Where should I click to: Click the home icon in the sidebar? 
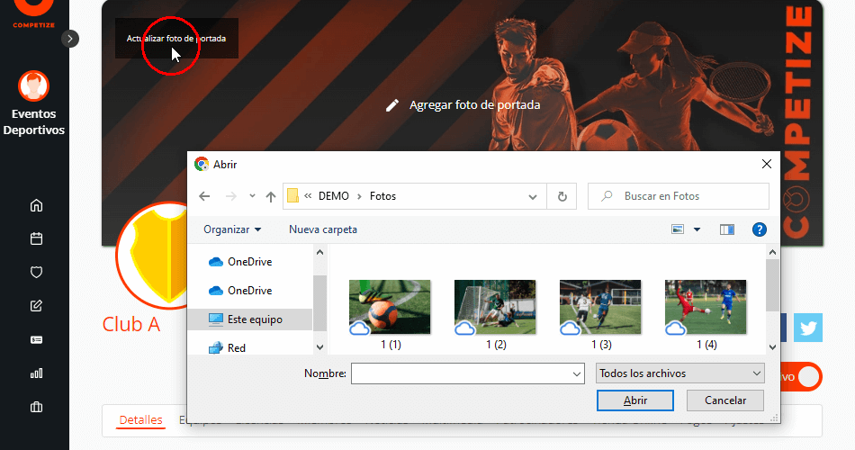pyautogui.click(x=36, y=205)
